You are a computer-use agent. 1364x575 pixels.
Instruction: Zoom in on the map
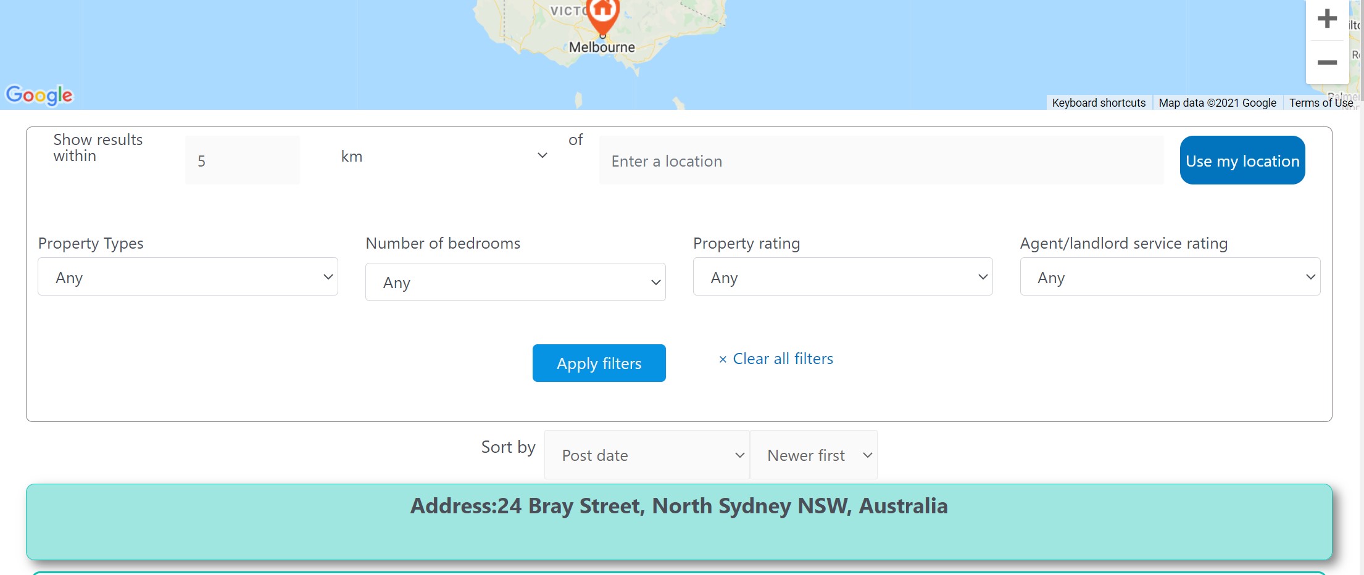(x=1327, y=19)
